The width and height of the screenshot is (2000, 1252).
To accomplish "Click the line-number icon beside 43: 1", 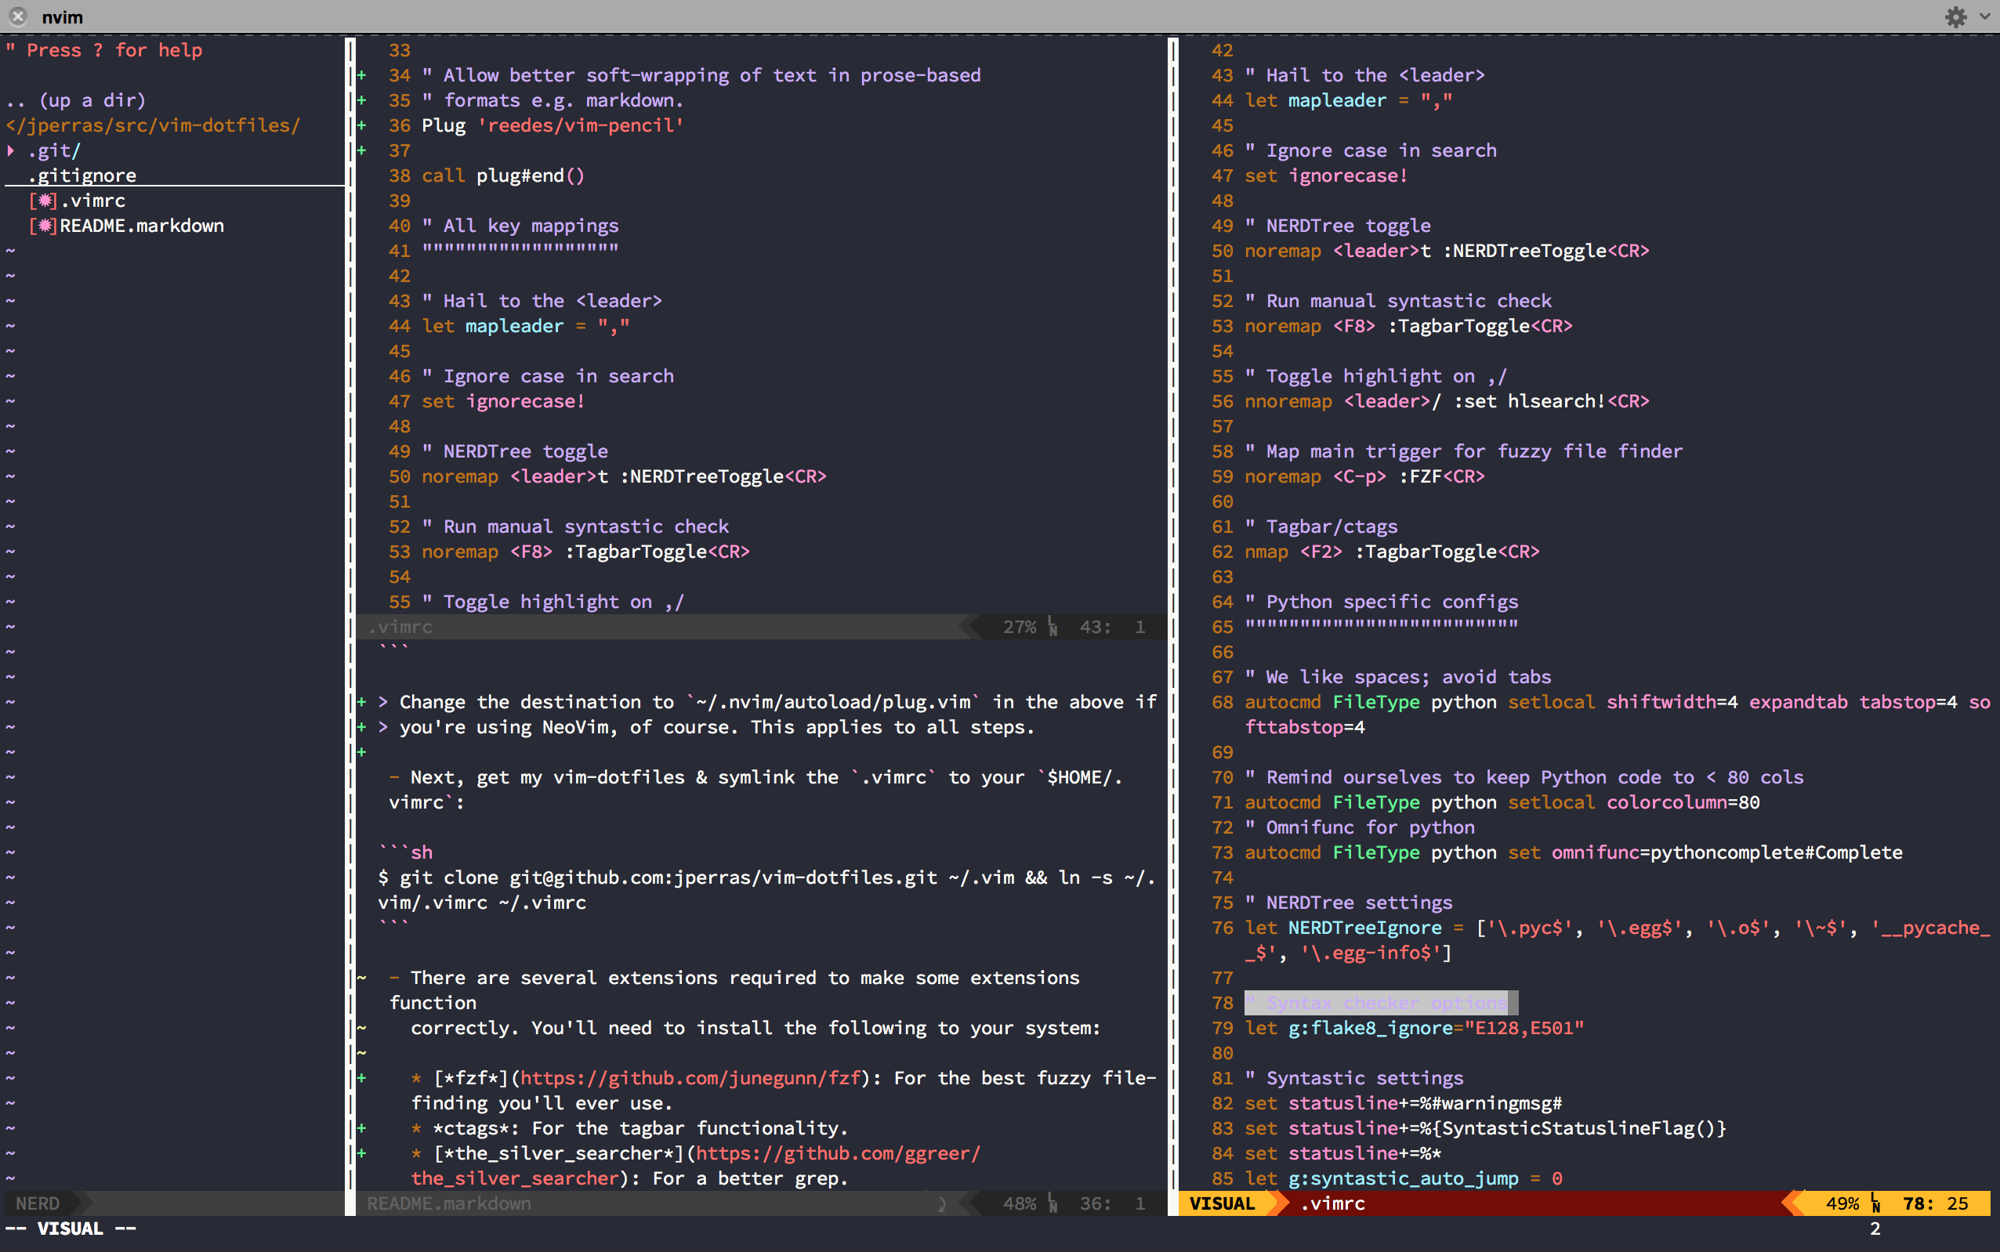I will [x=1053, y=627].
